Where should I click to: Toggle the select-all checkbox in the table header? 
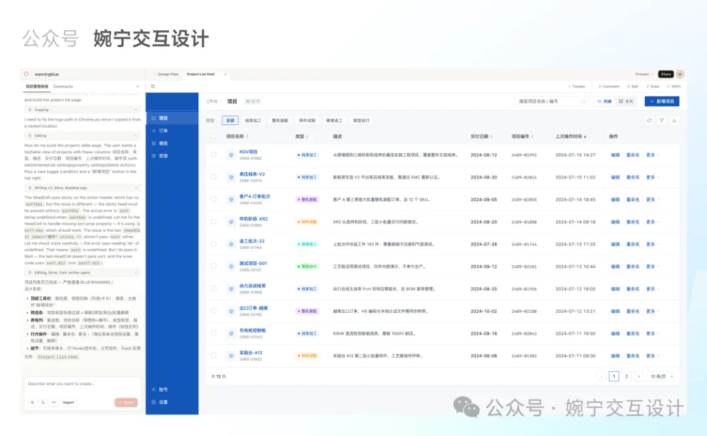click(x=213, y=136)
